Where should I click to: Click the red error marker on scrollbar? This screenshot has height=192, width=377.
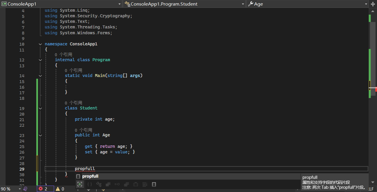tap(376, 90)
